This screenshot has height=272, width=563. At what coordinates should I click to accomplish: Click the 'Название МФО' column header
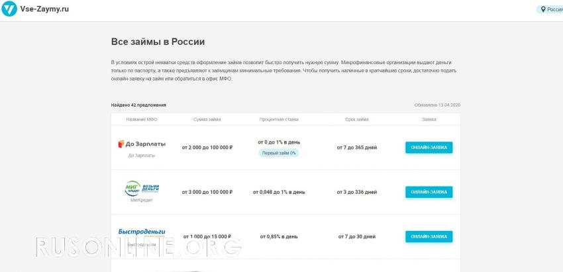(142, 120)
